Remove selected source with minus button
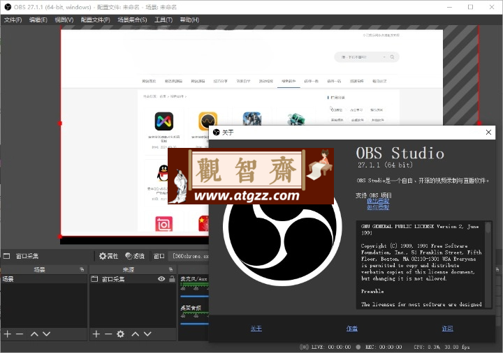The width and height of the screenshot is (503, 353). pyautogui.click(x=108, y=334)
